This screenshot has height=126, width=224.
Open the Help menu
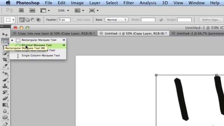point(215,3)
